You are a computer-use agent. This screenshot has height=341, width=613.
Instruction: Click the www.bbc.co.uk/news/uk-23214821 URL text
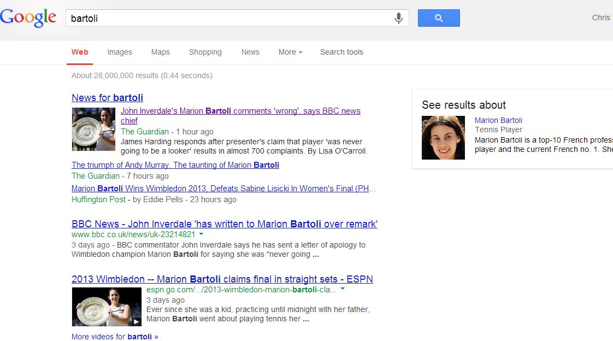pos(133,234)
